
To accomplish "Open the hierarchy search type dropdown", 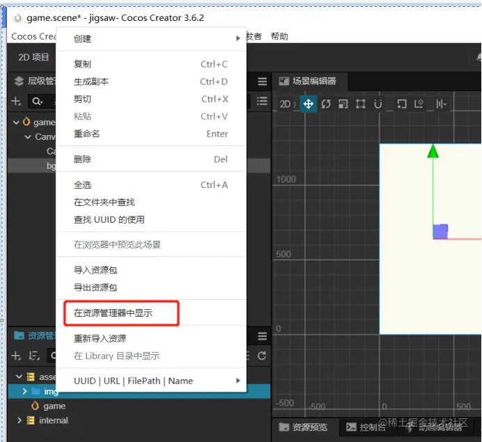I will tap(38, 101).
